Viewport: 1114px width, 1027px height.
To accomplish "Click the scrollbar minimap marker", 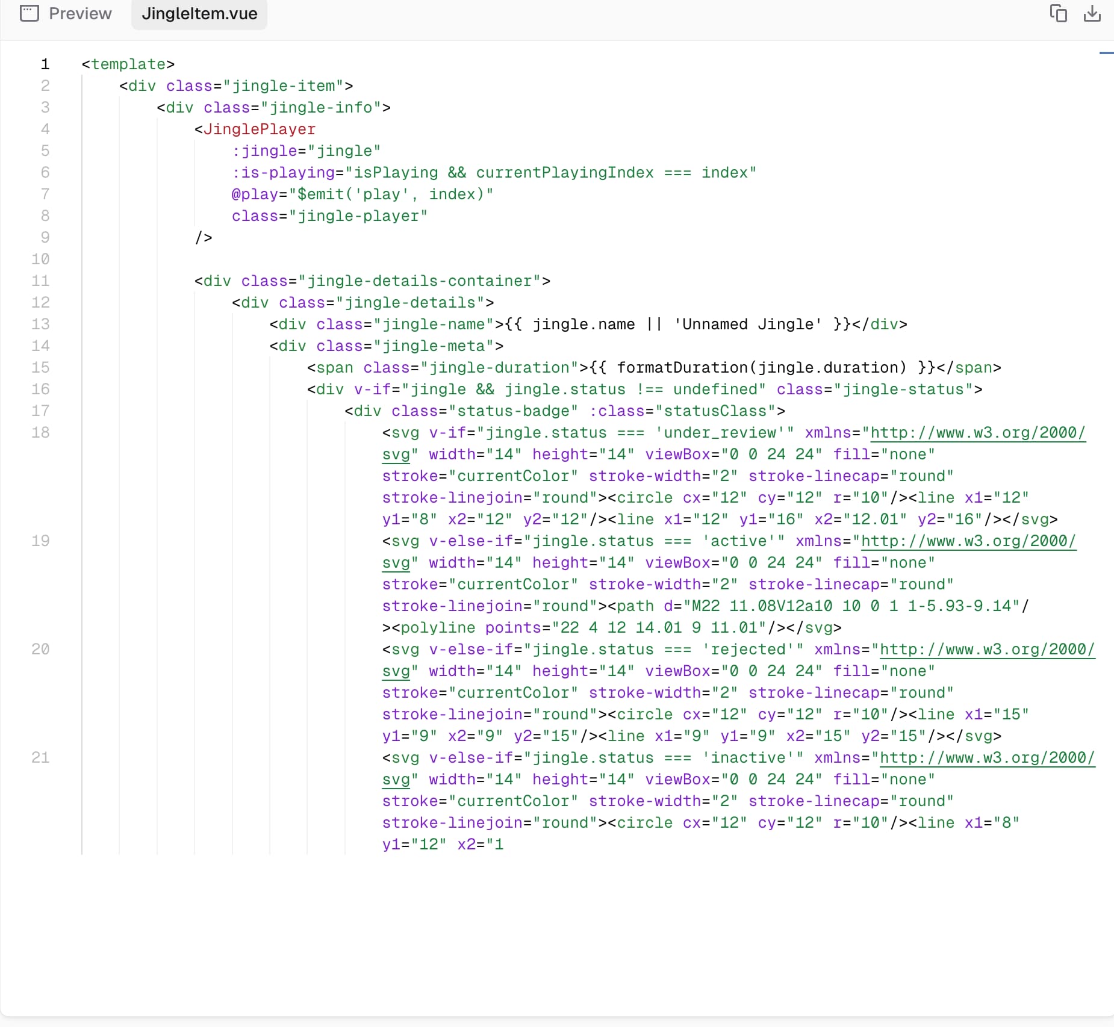I will click(1106, 53).
